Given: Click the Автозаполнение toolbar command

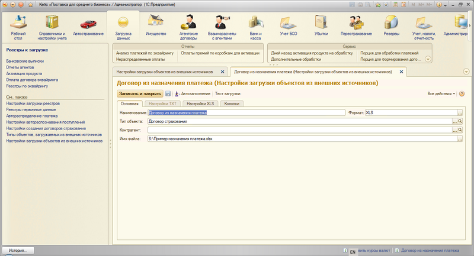Looking at the screenshot, I should pos(193,93).
